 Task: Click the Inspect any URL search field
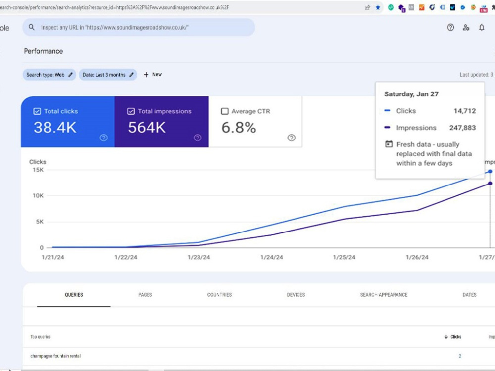tap(139, 27)
